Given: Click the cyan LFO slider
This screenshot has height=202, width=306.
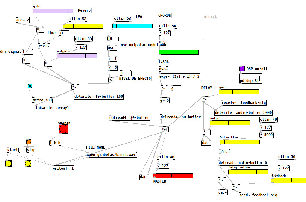Looking at the screenshot, I should click(x=132, y=26).
